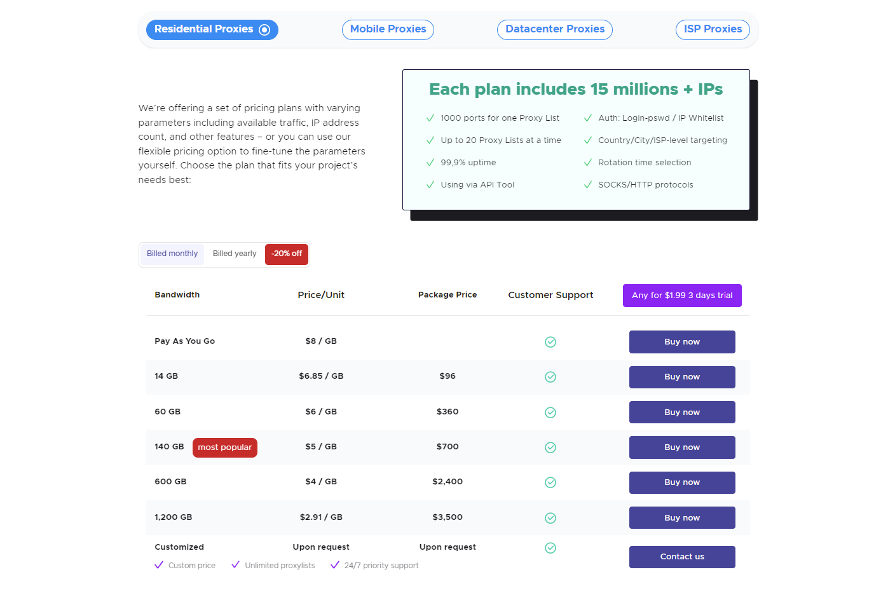Click the checkmark next to SOCKS/HTTP protocols
This screenshot has height=593, width=895.
(x=587, y=184)
